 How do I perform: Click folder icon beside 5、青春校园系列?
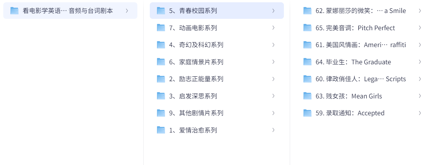tap(161, 11)
